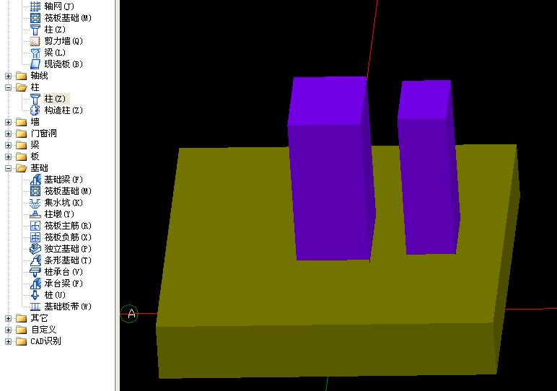Expand the 墙 tree node

(x=8, y=122)
